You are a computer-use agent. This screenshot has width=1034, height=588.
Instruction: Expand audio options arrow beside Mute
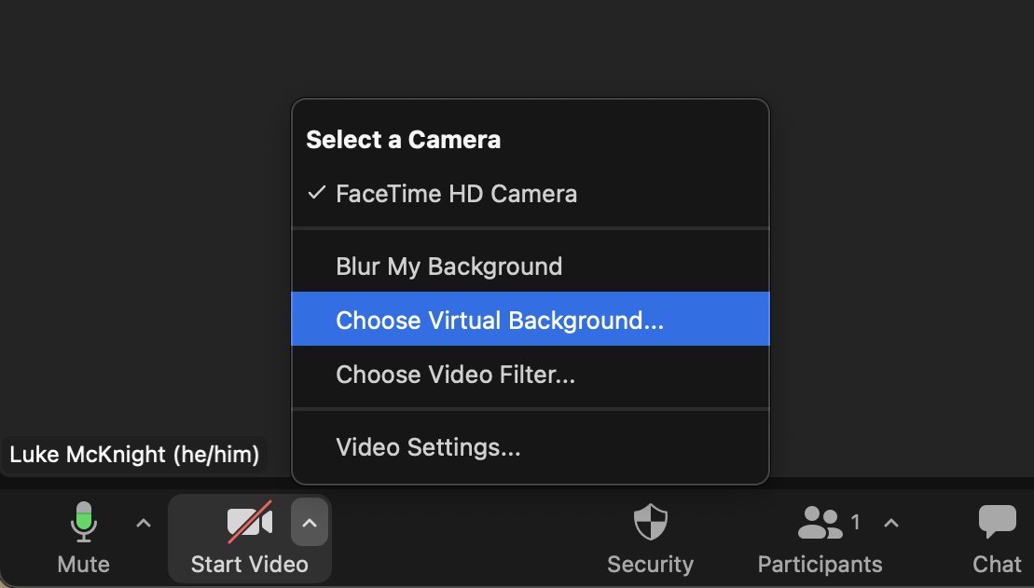[144, 523]
